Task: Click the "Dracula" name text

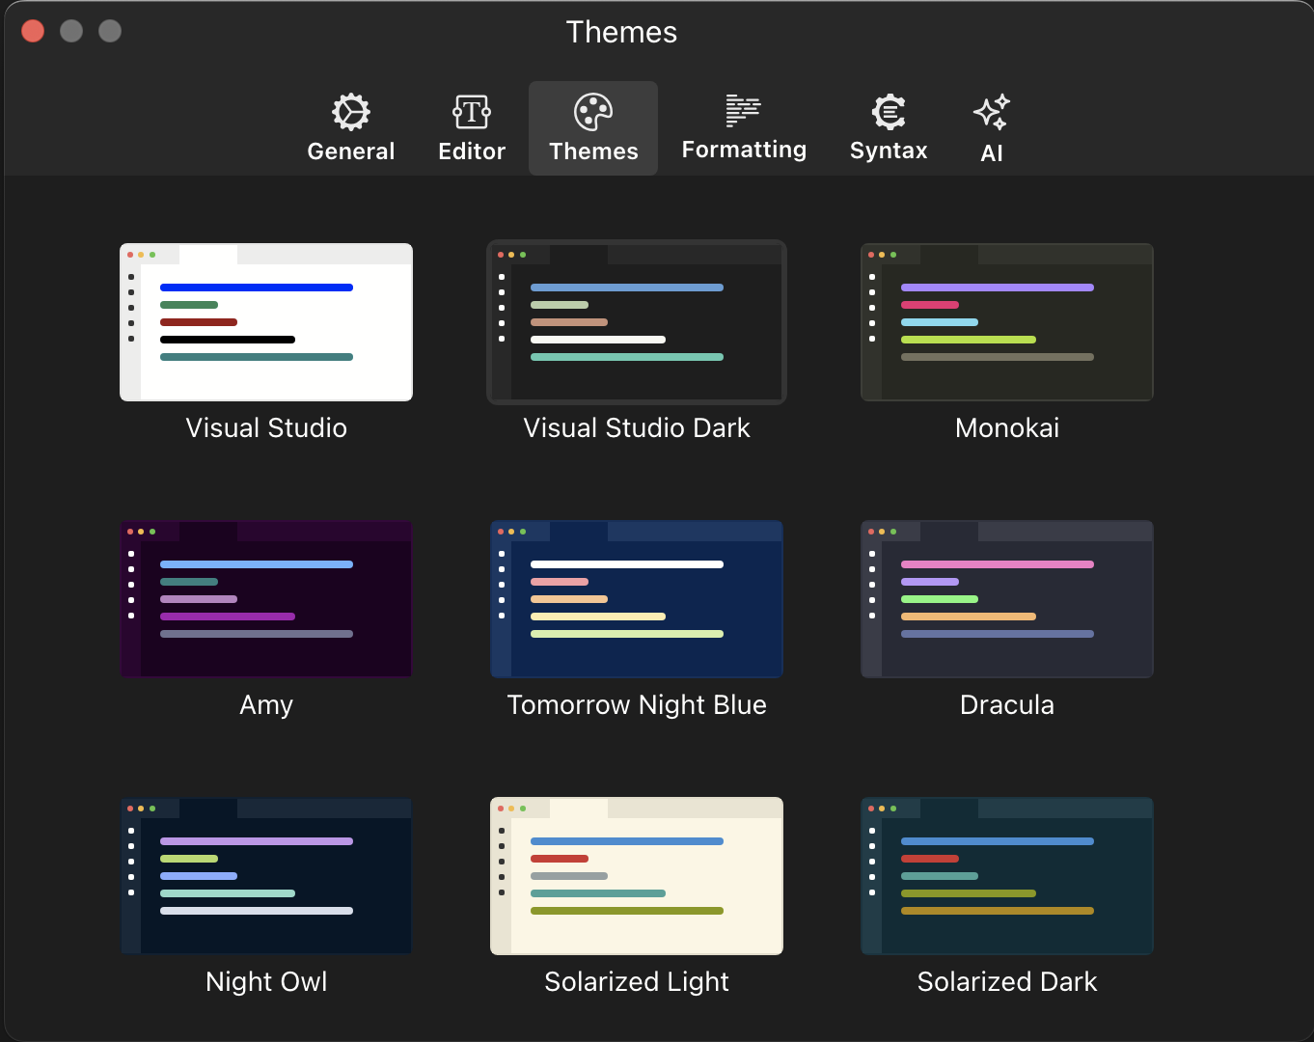Action: coord(1007,704)
